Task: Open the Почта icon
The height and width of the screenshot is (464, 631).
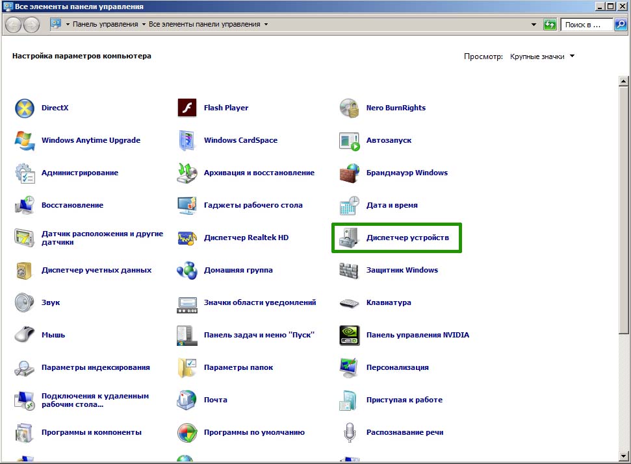Action: [187, 400]
